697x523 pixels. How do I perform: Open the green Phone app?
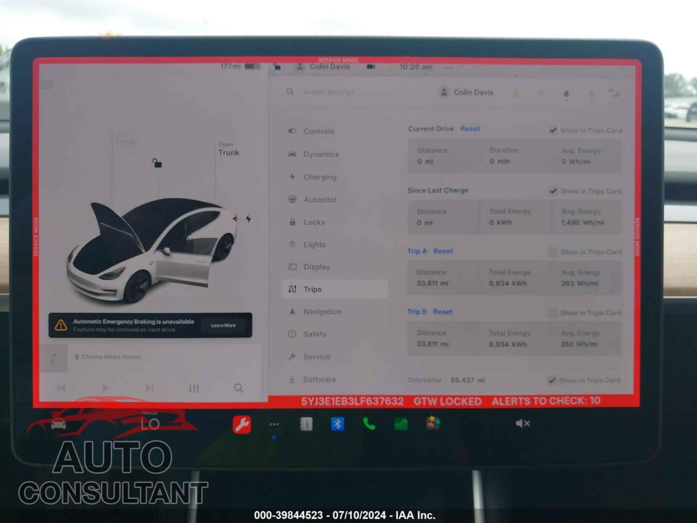click(x=369, y=424)
